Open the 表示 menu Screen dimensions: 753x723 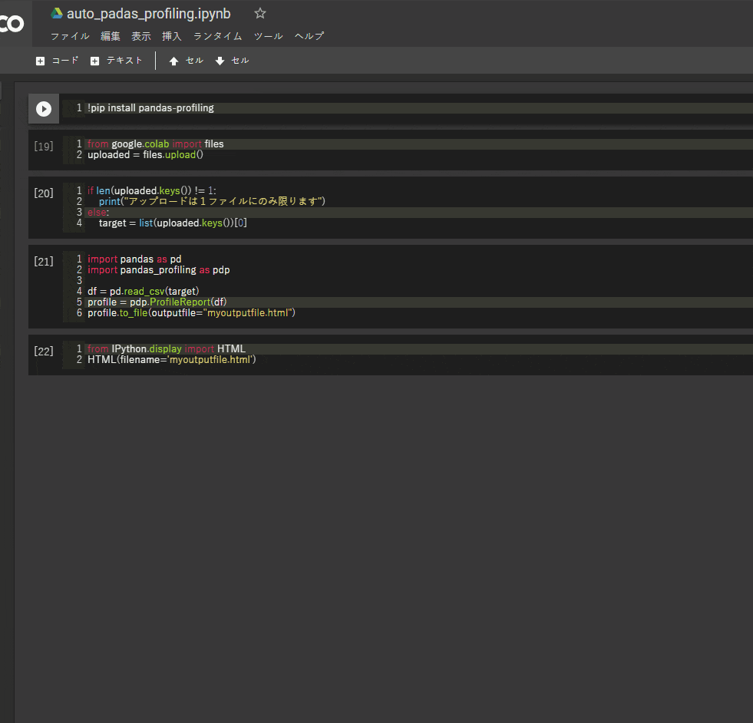coord(140,36)
